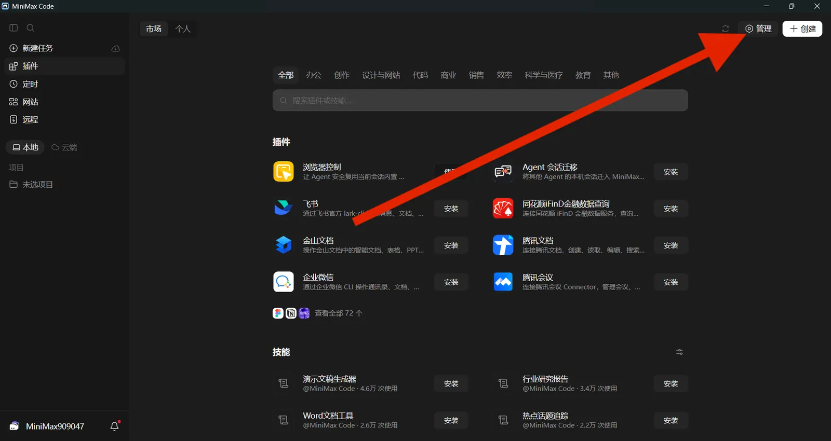Screen dimensions: 831x441
Task: Open the 查看全部 72 个 link
Action: [x=338, y=313]
